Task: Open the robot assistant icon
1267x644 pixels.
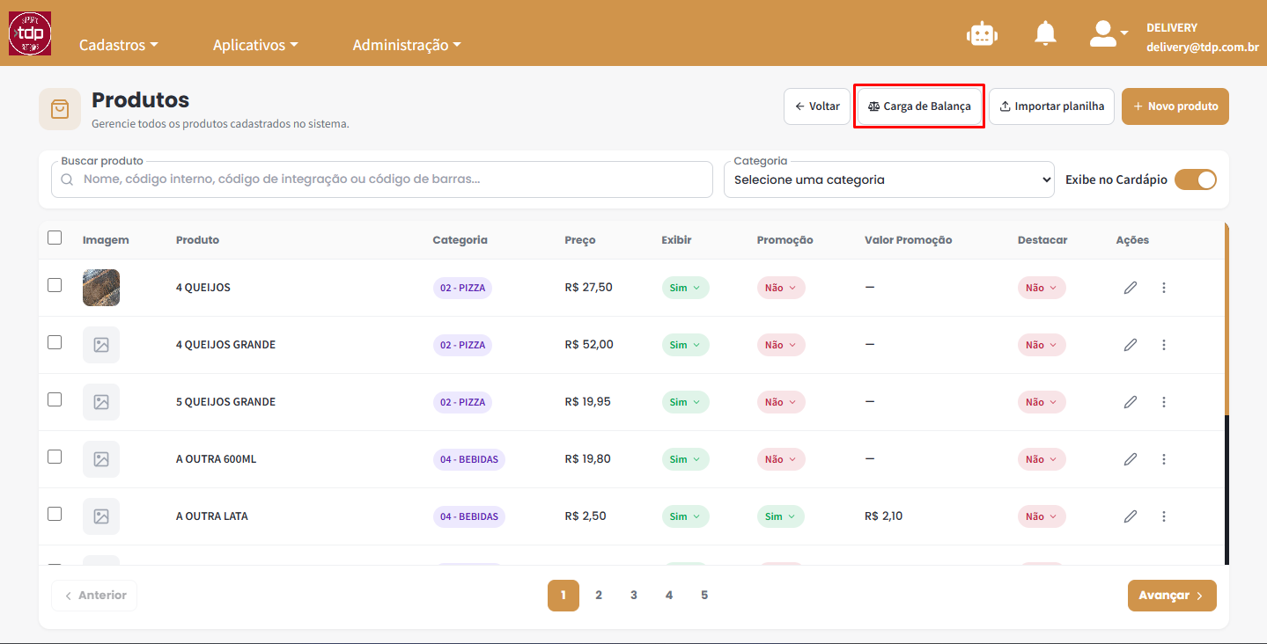Action: 982,33
